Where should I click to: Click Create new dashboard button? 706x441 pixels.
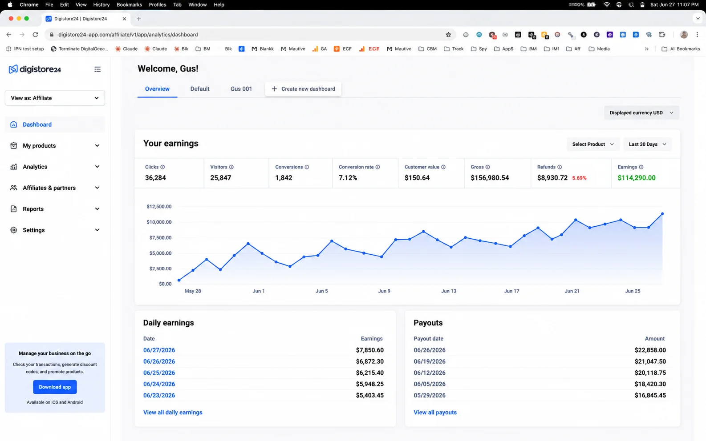coord(303,89)
